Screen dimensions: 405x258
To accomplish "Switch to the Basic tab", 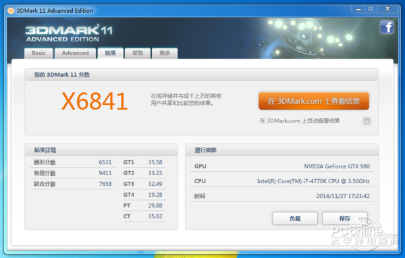I will [38, 53].
